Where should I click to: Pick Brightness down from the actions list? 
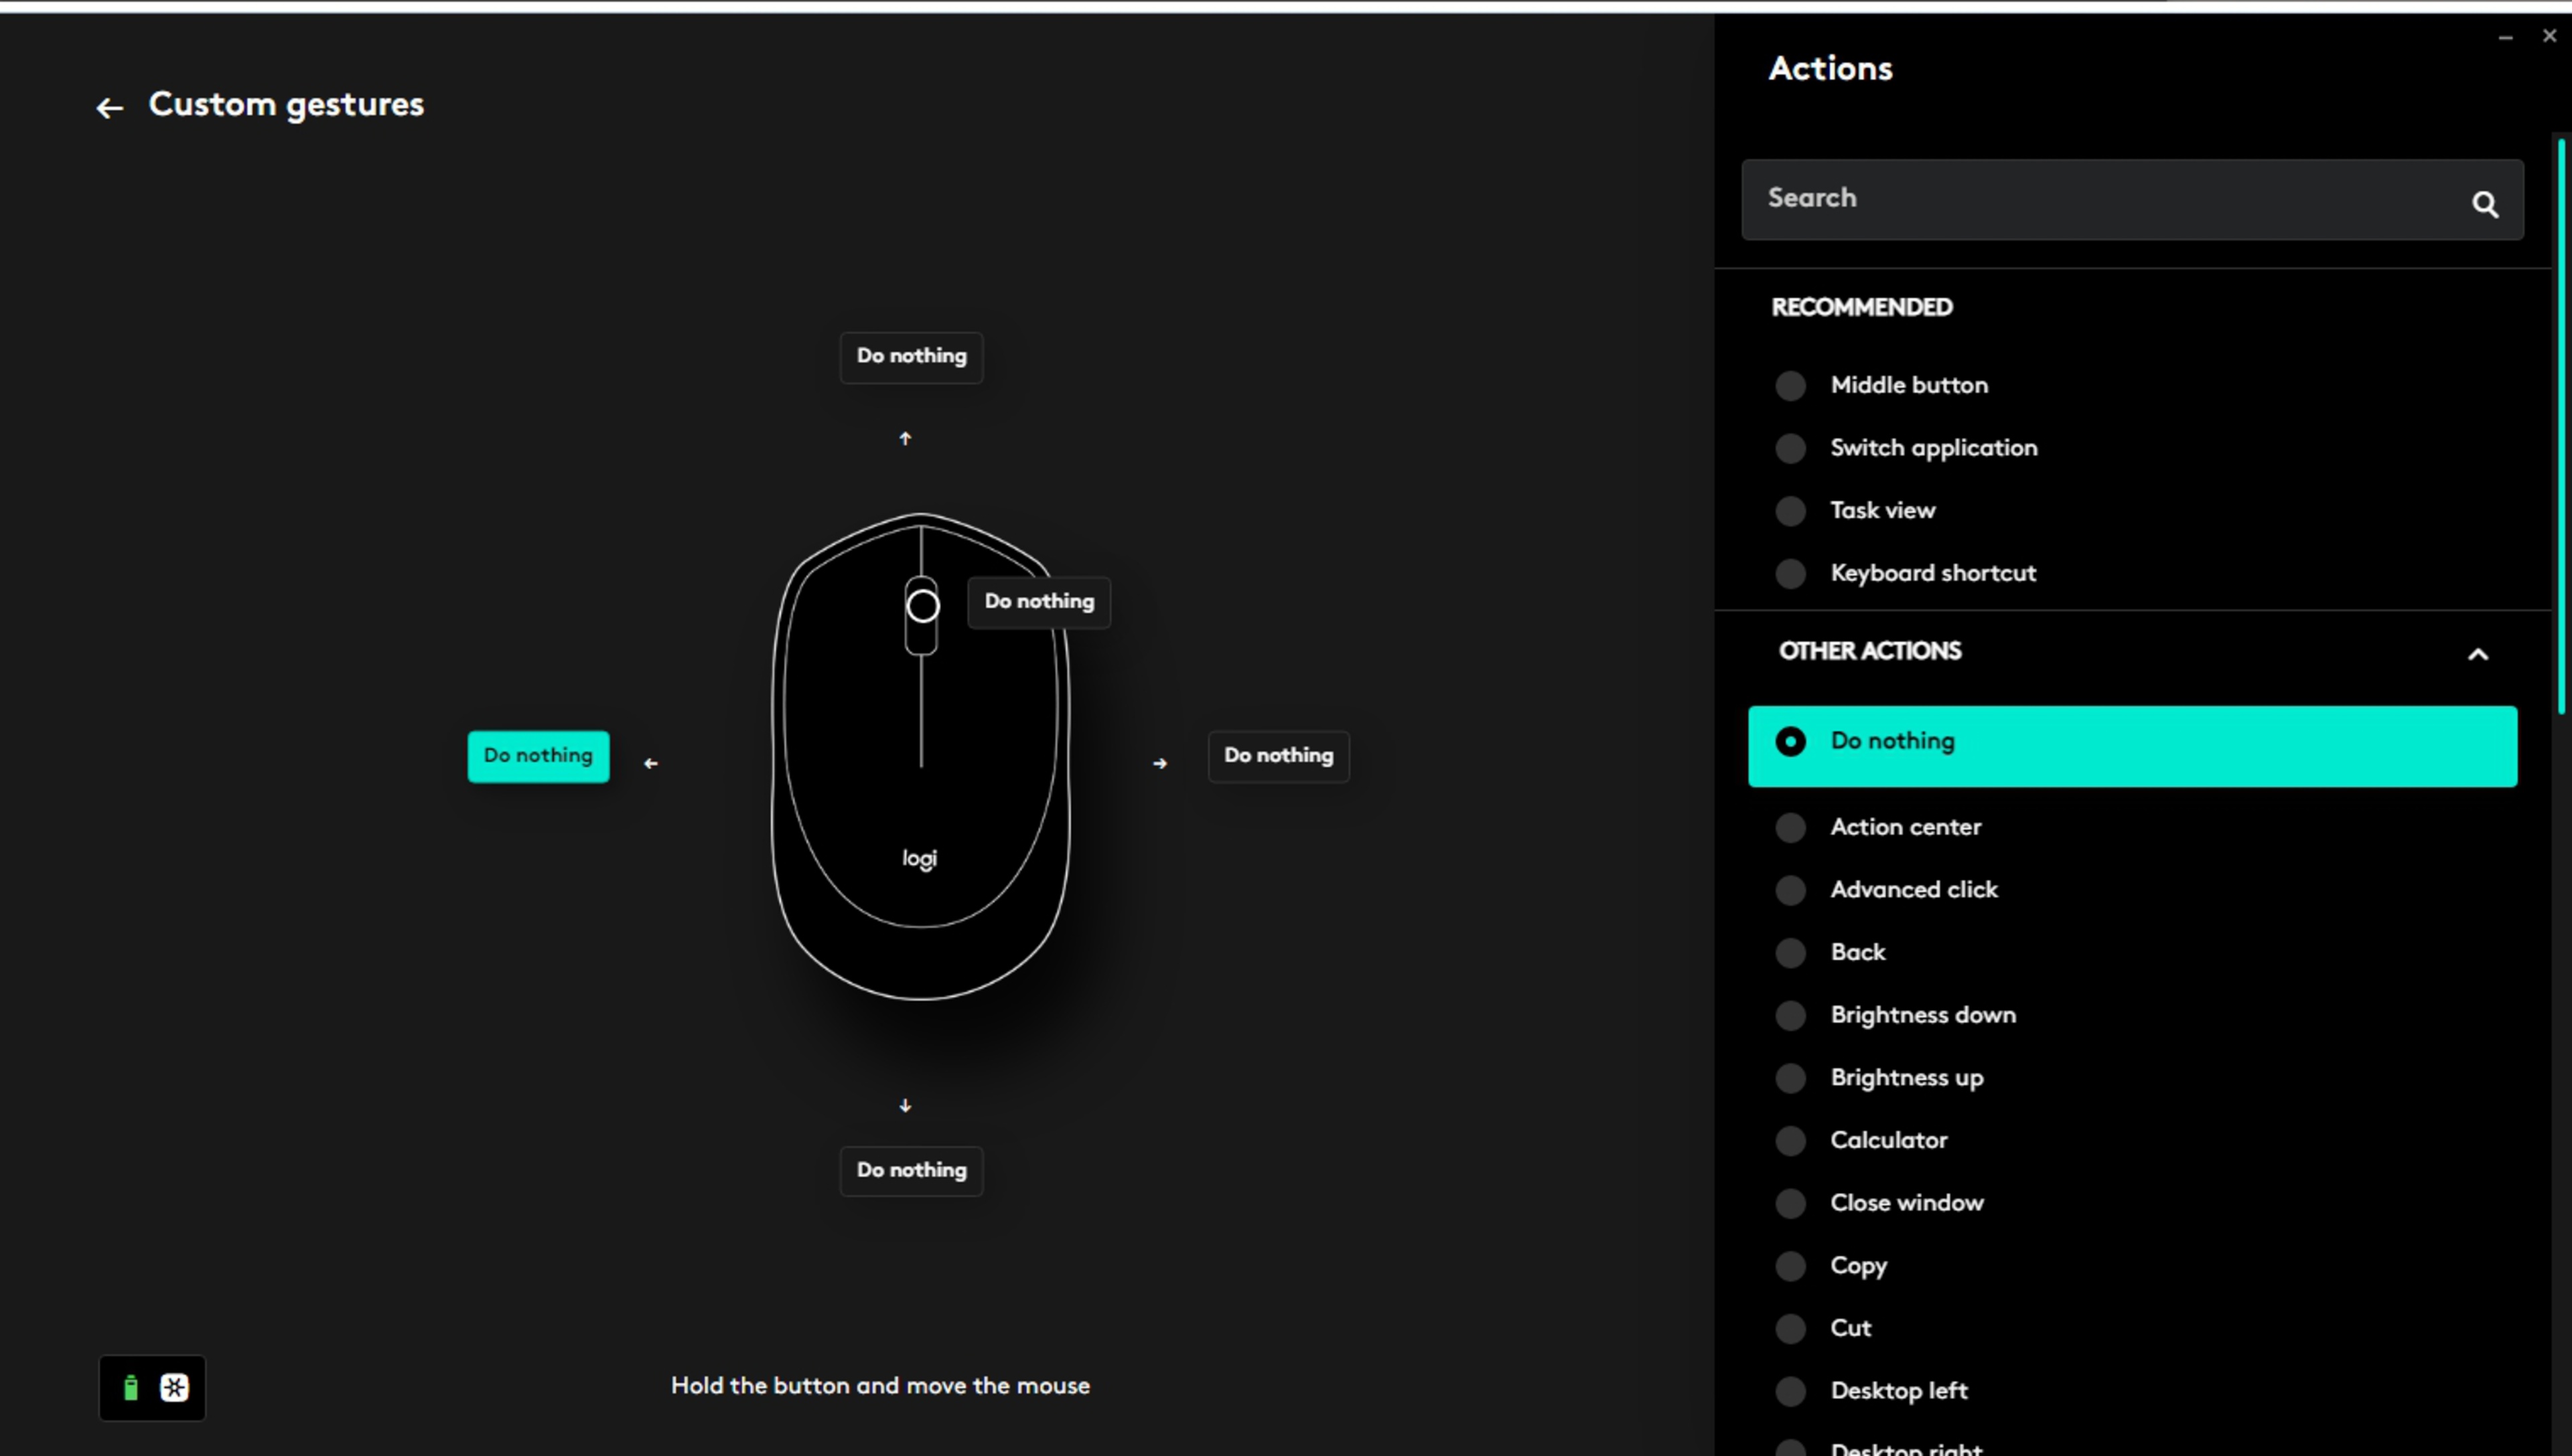pyautogui.click(x=1922, y=1015)
